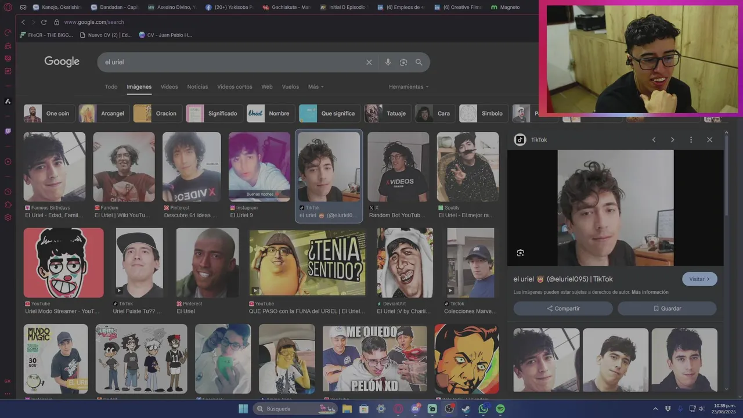The width and height of the screenshot is (743, 418).
Task: Open the Gachiakuta browser tab
Action: [x=287, y=8]
